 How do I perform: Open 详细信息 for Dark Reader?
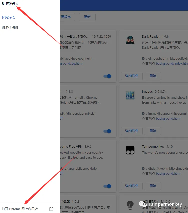tap(132, 76)
